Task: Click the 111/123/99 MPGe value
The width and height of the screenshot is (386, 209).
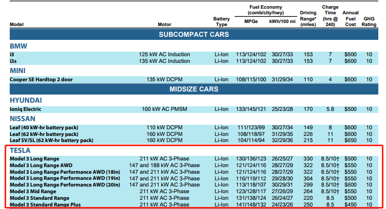Action: (x=251, y=127)
